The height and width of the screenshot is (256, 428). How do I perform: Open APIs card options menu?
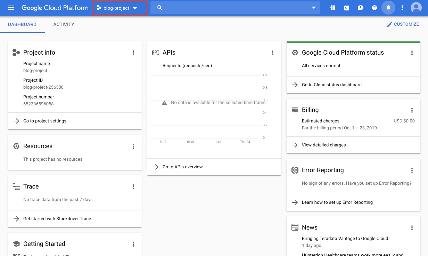pos(273,53)
